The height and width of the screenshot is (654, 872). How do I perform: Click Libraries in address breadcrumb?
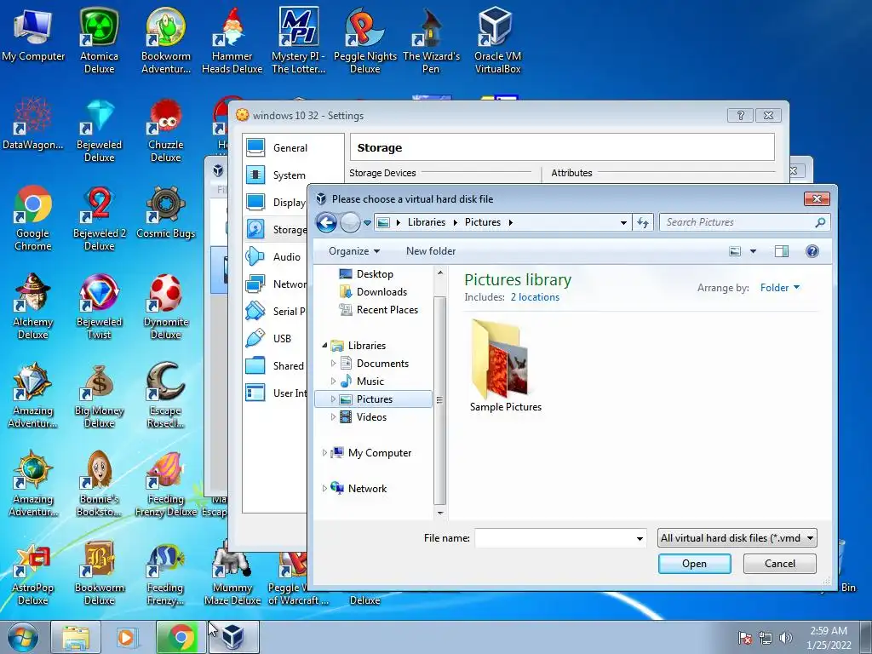[x=426, y=222]
